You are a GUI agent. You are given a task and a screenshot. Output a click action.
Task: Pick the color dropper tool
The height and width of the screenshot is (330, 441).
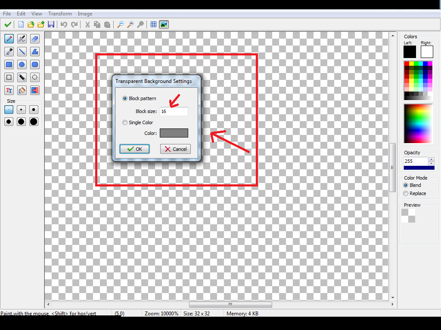coord(9,52)
